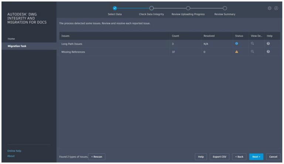The image size is (284, 164).
Task: Click the Autodesk DWG Integrity and Migration title
Action: pos(27,18)
